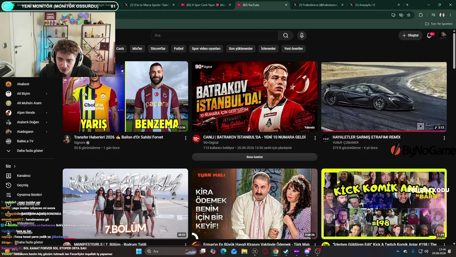Click the Oluştur create button
456x257 pixels.
(x=410, y=35)
